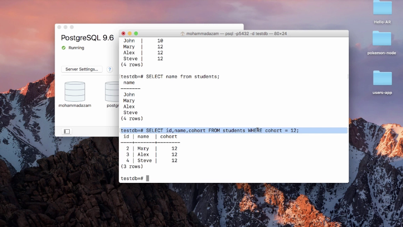Viewport: 403px width, 227px height.
Task: Open the help question mark button
Action: tap(110, 69)
